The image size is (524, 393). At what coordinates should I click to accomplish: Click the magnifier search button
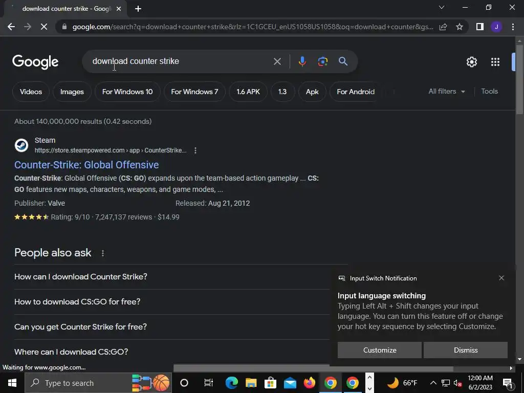(x=343, y=61)
